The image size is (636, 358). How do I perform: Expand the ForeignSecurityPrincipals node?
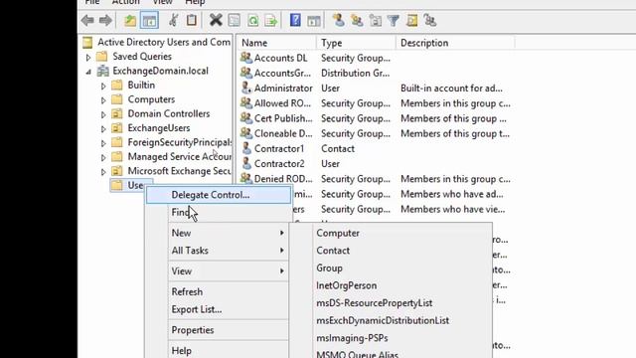103,143
